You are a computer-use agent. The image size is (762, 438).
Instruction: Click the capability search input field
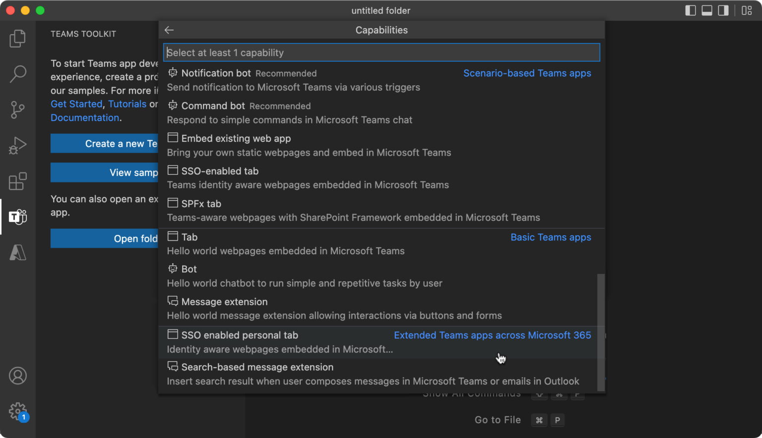pyautogui.click(x=382, y=52)
